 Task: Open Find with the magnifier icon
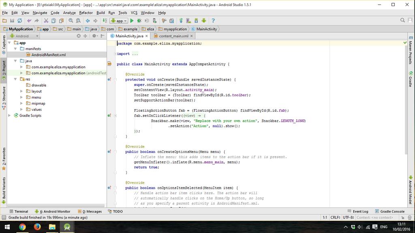click(71, 21)
